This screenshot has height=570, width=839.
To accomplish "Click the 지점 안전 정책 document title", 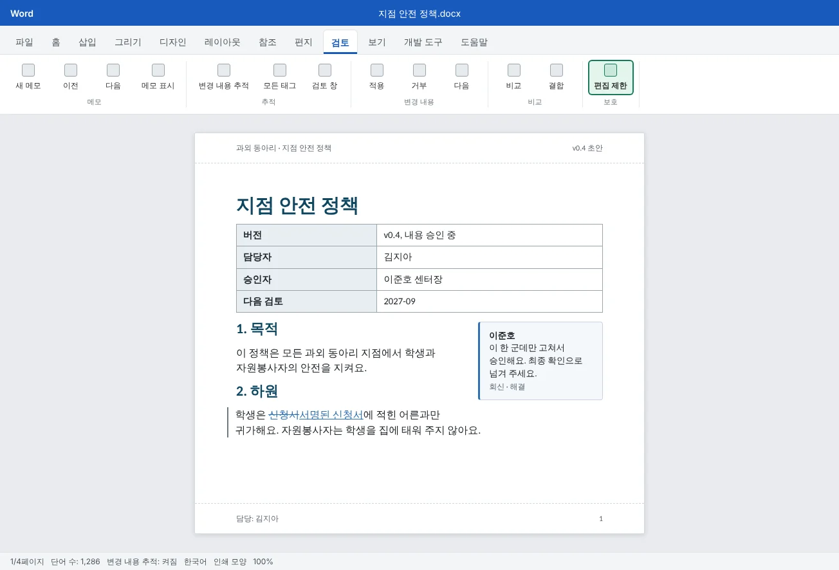I will (x=297, y=205).
